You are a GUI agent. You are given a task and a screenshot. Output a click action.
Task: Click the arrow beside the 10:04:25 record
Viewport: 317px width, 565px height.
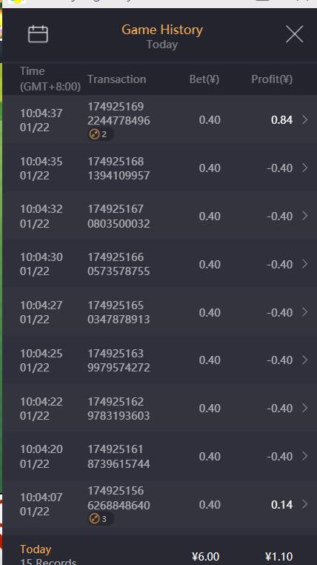(x=304, y=360)
